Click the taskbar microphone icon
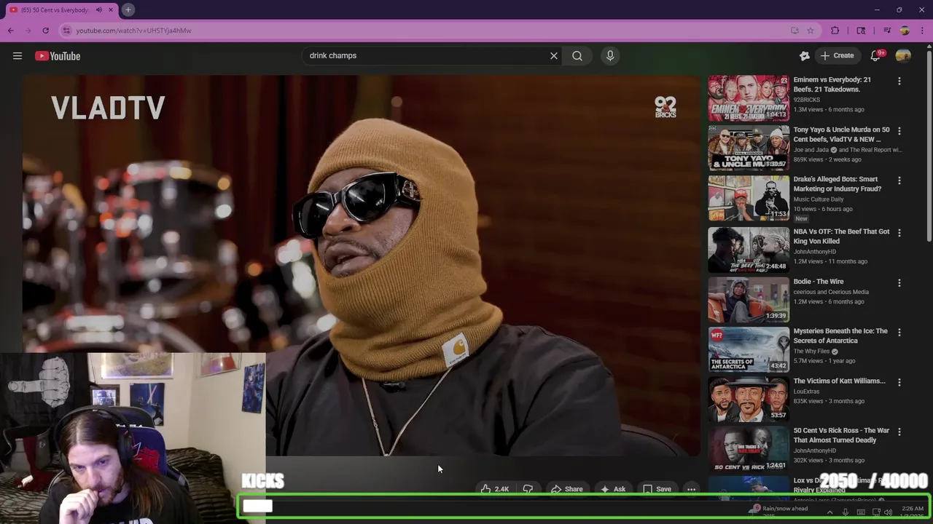The height and width of the screenshot is (524, 933). click(x=845, y=512)
